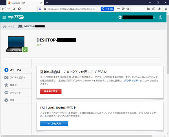The image size is (169, 137).
Task: Click the browser forward arrow
Action: pyautogui.click(x=9, y=9)
